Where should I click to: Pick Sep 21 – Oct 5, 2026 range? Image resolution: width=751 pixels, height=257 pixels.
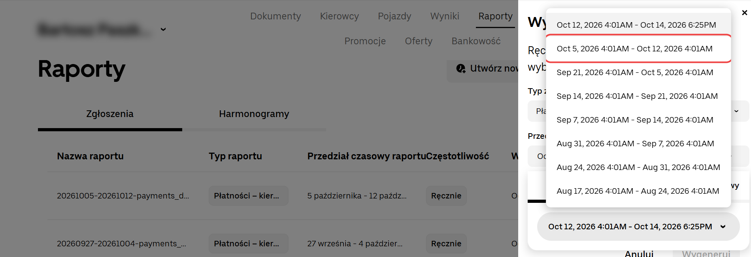coord(638,72)
